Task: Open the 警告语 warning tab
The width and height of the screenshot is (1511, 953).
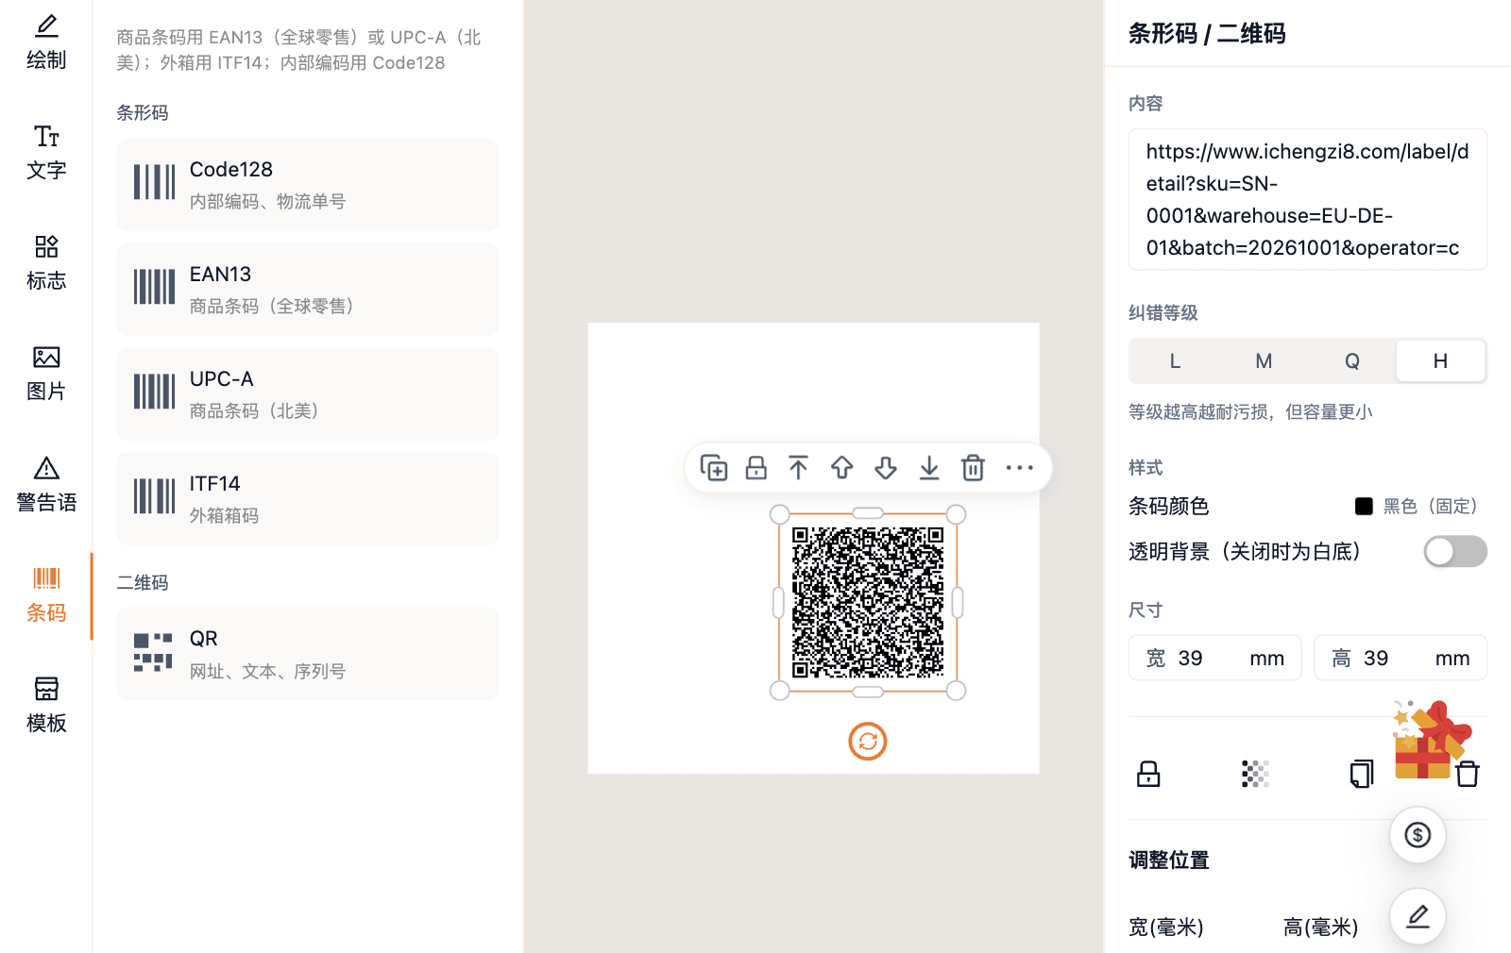Action: pos(46,485)
